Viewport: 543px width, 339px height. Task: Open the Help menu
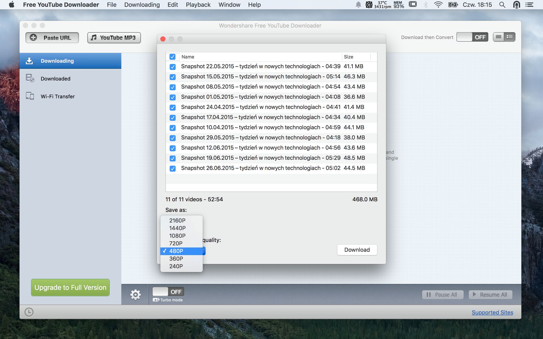coord(254,5)
